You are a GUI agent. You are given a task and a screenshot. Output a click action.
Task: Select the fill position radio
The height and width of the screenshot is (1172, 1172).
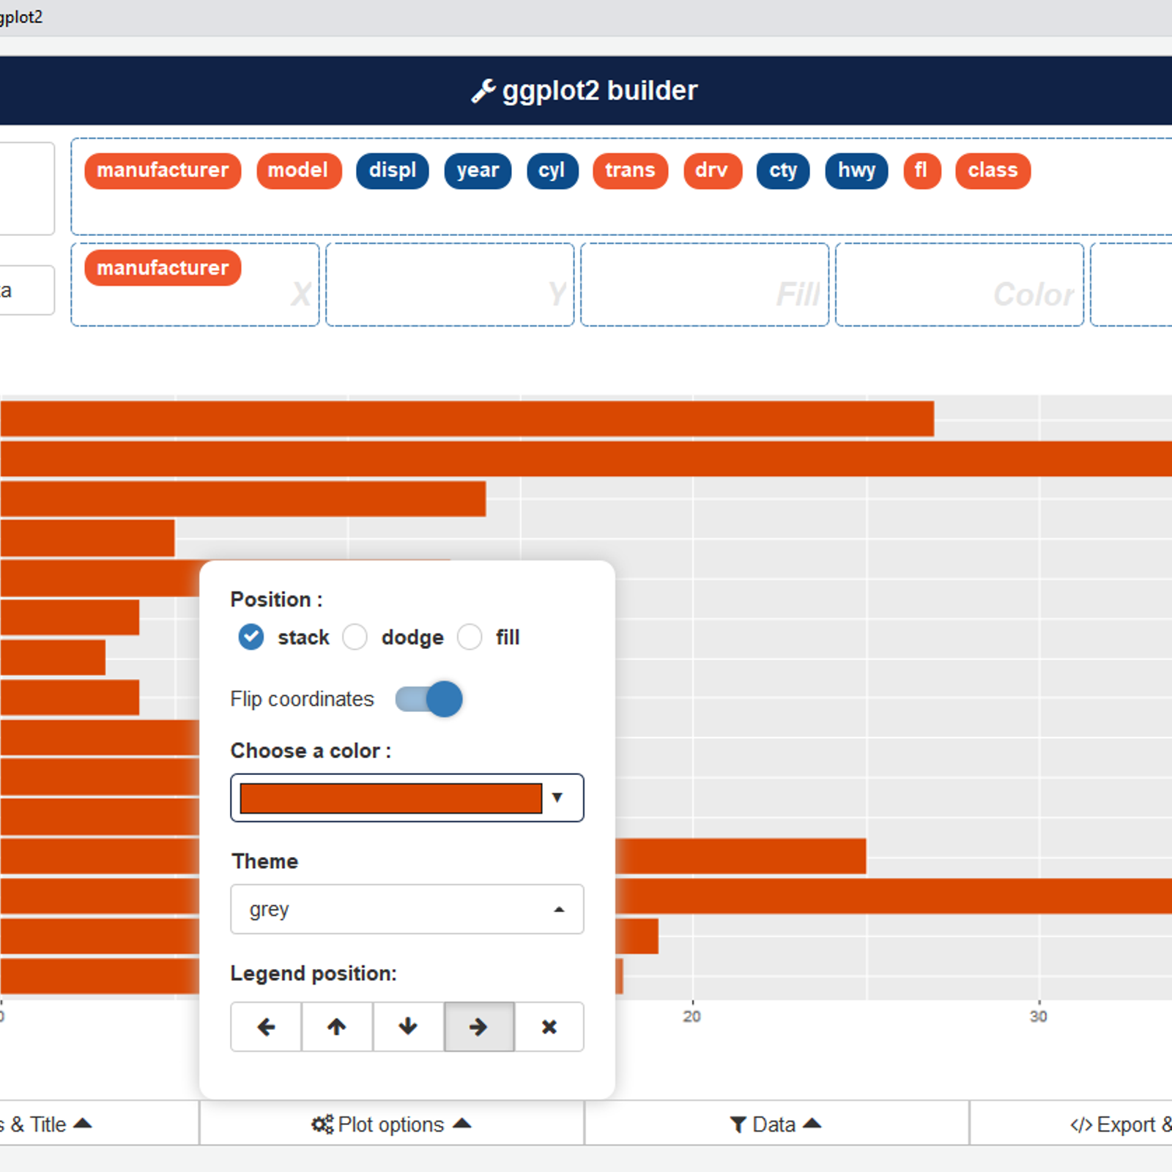(x=470, y=637)
